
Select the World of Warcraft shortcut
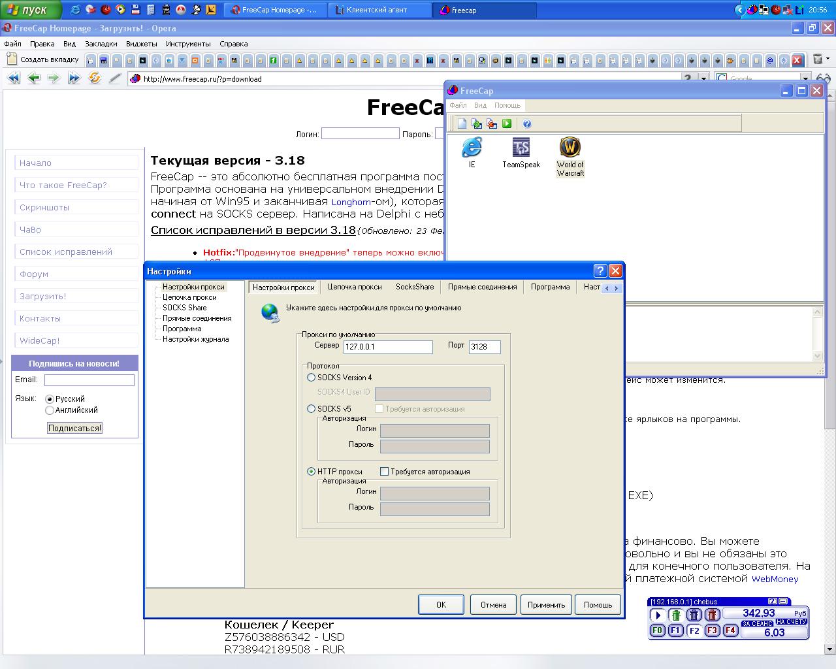(x=570, y=157)
